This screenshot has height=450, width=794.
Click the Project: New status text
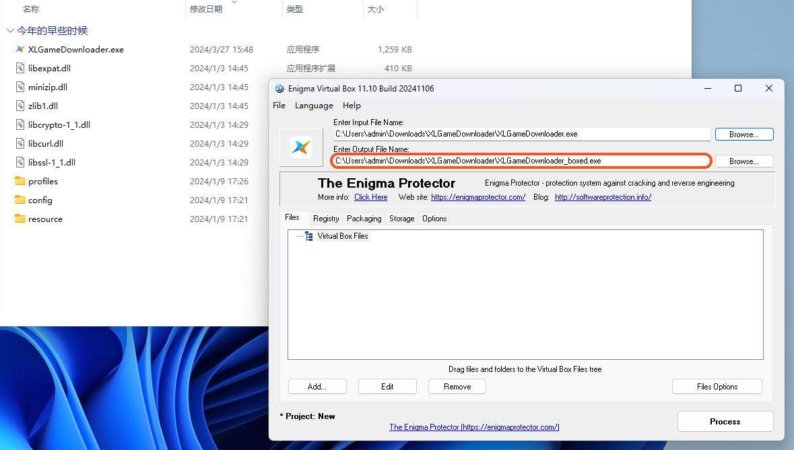click(307, 416)
